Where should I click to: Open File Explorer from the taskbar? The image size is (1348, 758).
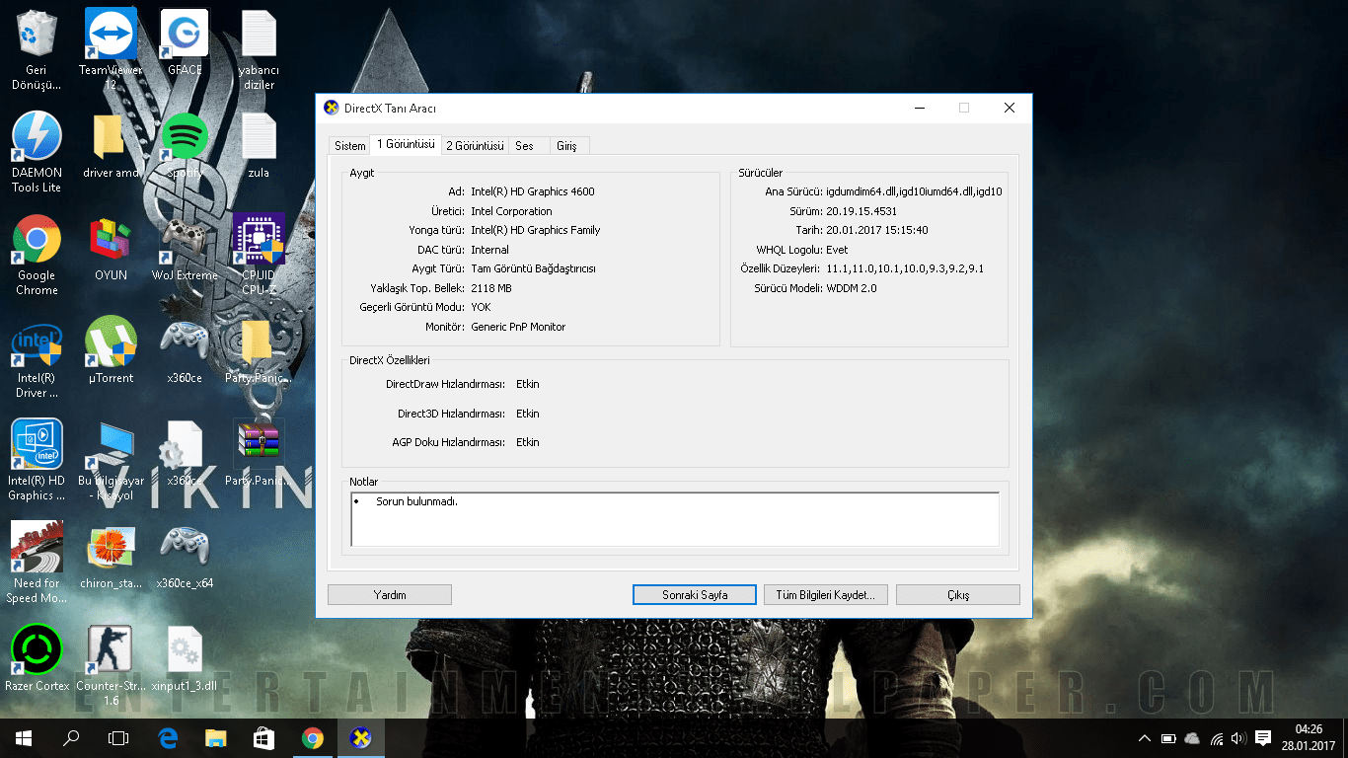point(216,738)
